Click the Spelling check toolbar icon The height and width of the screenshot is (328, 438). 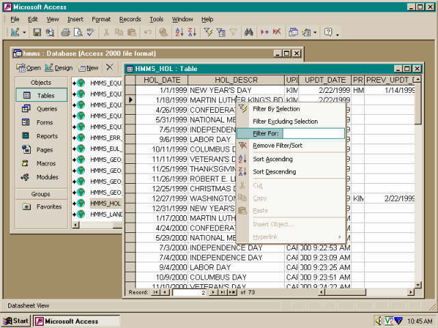pos(91,32)
